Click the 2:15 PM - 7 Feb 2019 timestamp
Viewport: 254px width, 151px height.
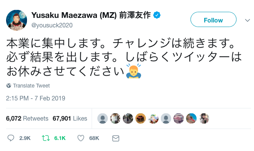[36, 98]
